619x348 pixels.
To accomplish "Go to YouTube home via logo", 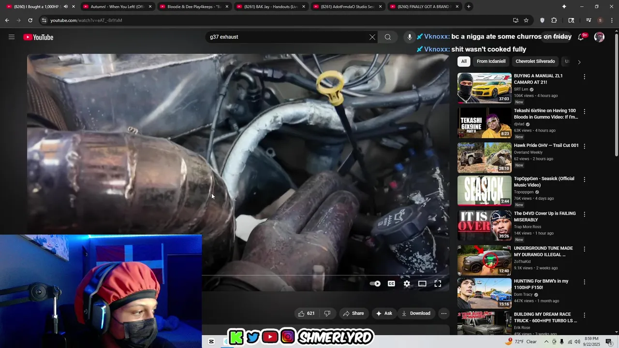I will tap(38, 37).
